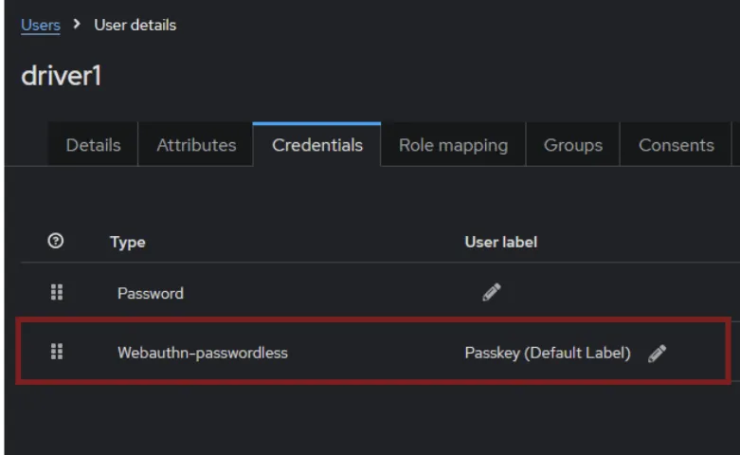740x455 pixels.
Task: Click the driver1 username heading
Action: [62, 76]
